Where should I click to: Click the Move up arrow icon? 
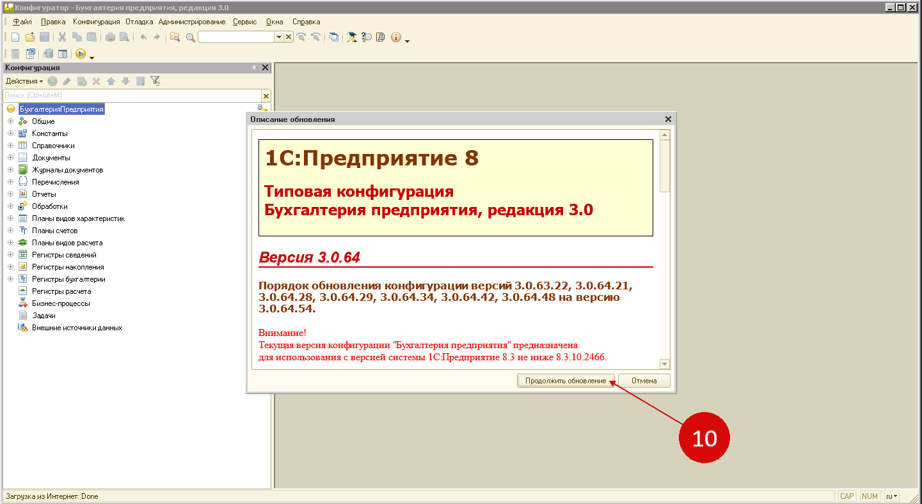point(111,81)
